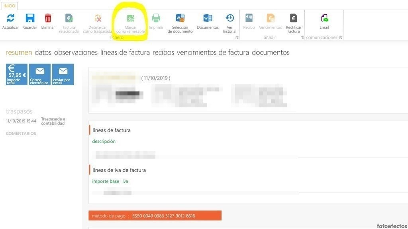This screenshot has height=229, width=408.
Task: Switch to the datos tab
Action: [43, 52]
